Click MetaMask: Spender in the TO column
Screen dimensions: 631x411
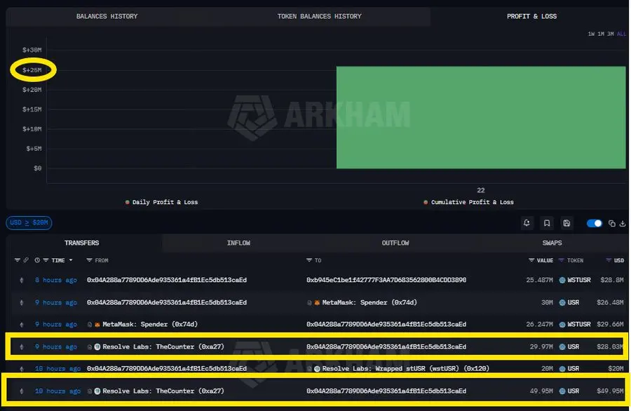click(x=369, y=302)
